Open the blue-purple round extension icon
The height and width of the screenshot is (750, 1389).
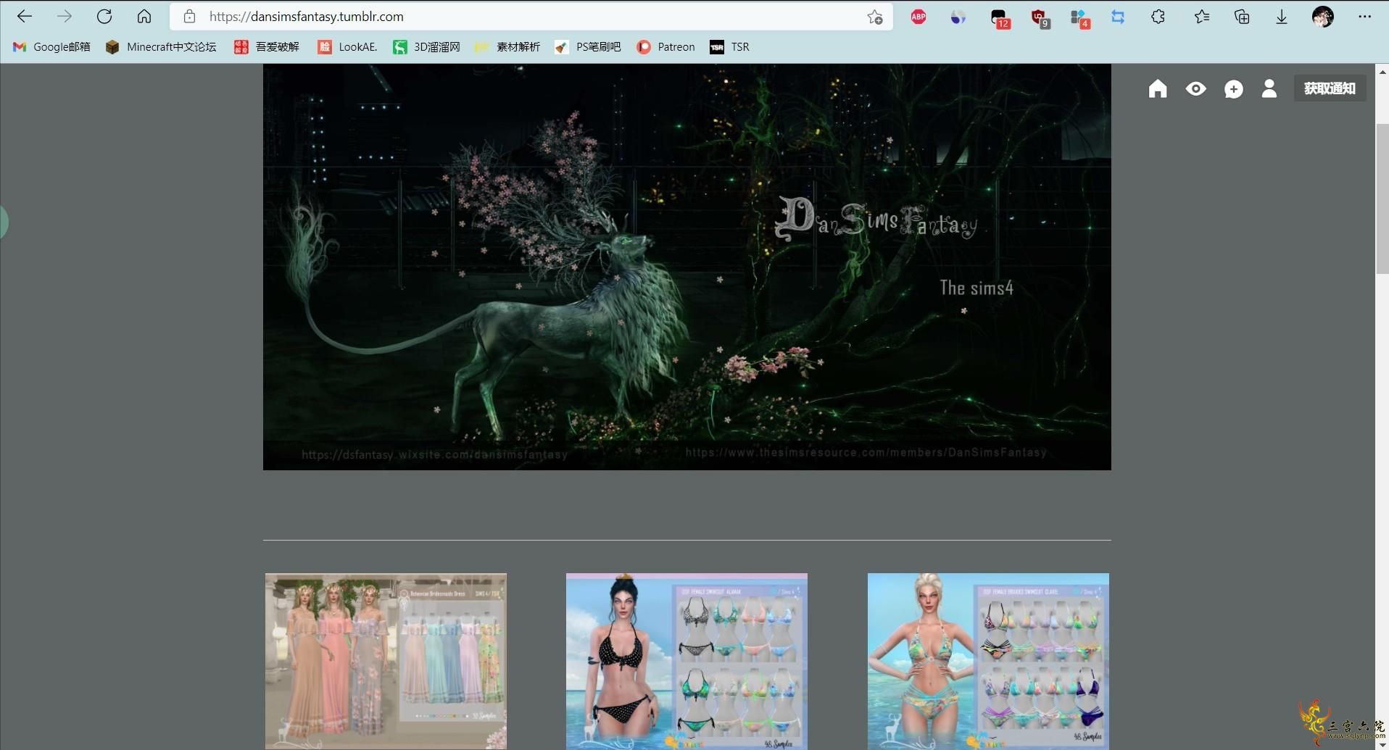pos(958,17)
